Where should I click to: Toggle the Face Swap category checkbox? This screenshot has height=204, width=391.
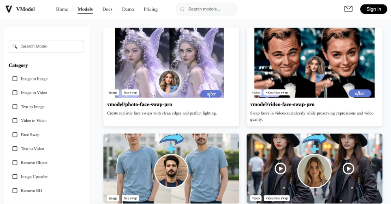(15, 135)
